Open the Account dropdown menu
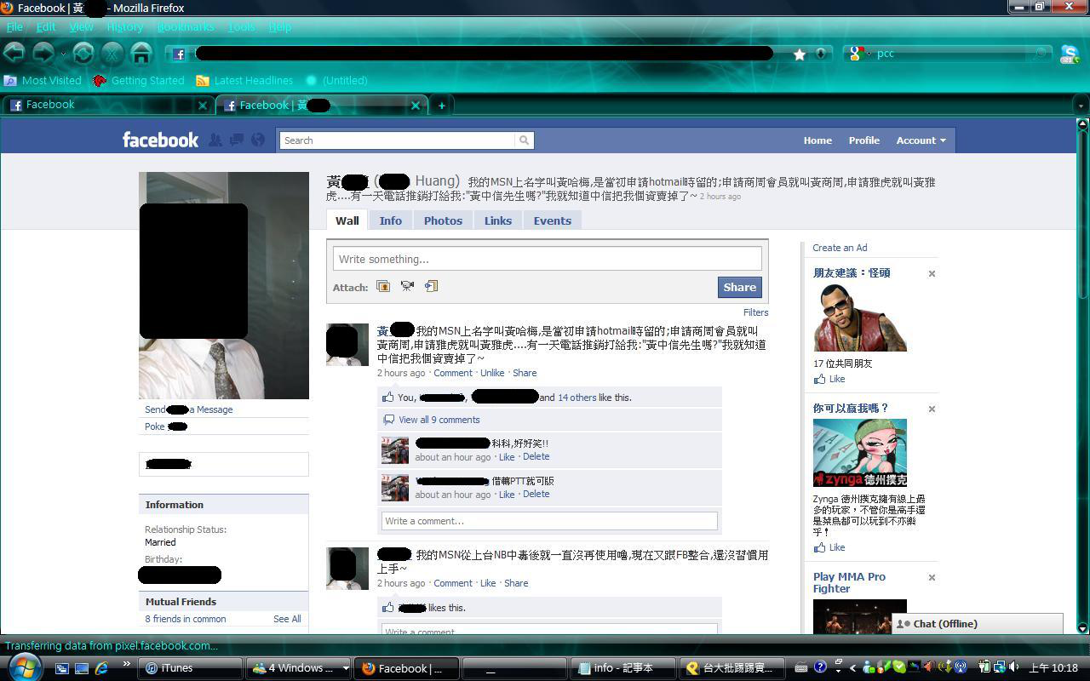1090x681 pixels. click(921, 140)
